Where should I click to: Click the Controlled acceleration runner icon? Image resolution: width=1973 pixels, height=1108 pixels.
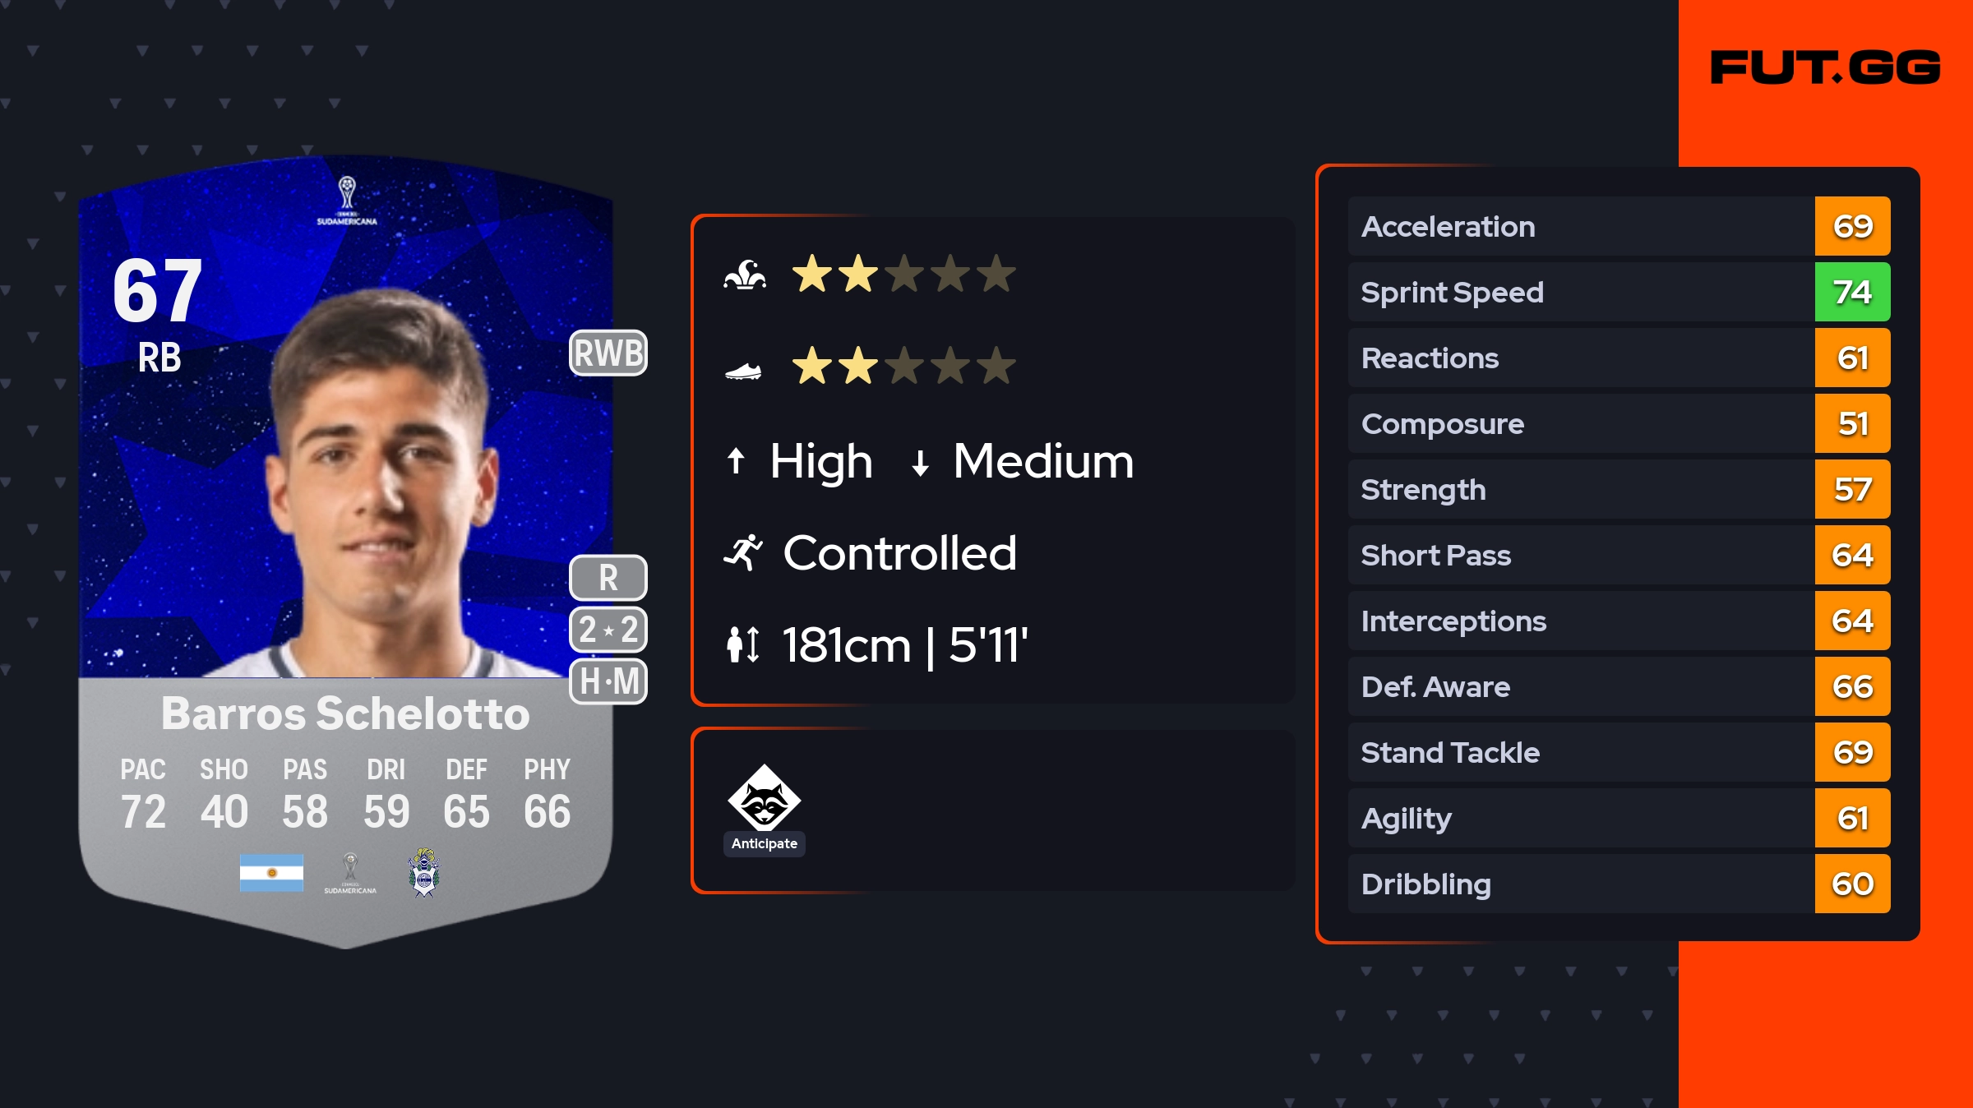coord(743,552)
